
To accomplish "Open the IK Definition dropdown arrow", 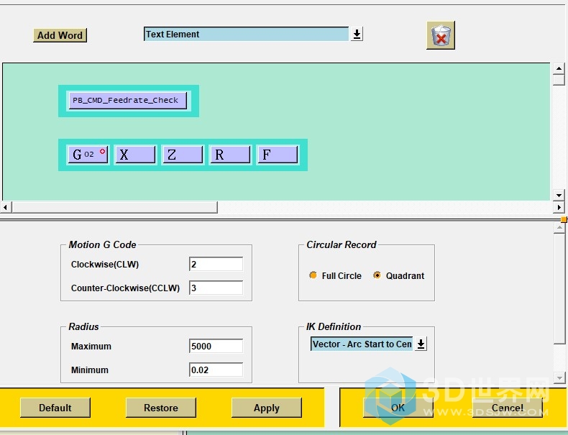I will coord(421,344).
